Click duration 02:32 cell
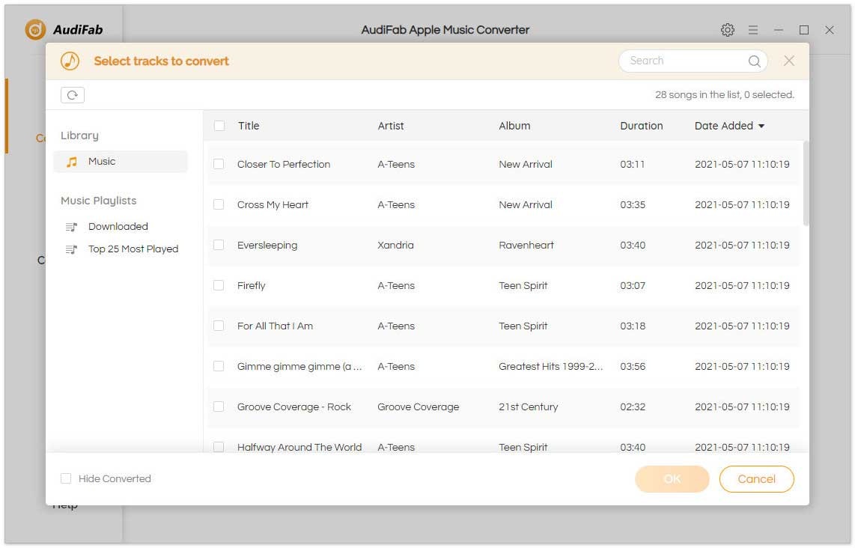The height and width of the screenshot is (548, 855). 633,407
